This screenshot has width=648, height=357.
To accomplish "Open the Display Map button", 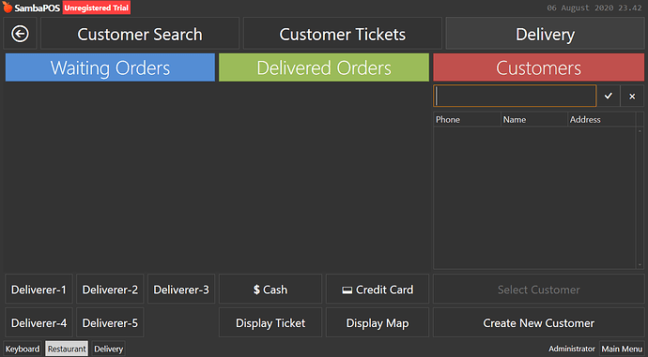I will pyautogui.click(x=378, y=322).
